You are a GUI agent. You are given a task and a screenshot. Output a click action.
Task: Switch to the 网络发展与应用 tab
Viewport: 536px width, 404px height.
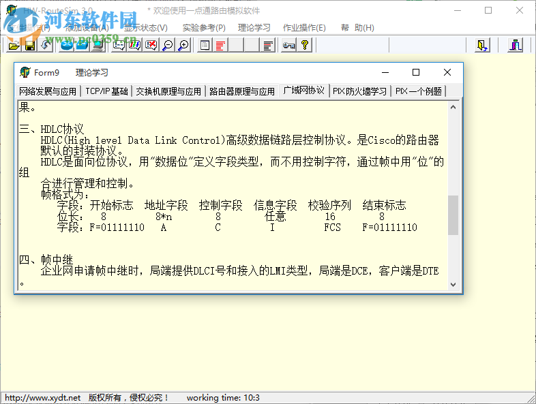point(48,91)
